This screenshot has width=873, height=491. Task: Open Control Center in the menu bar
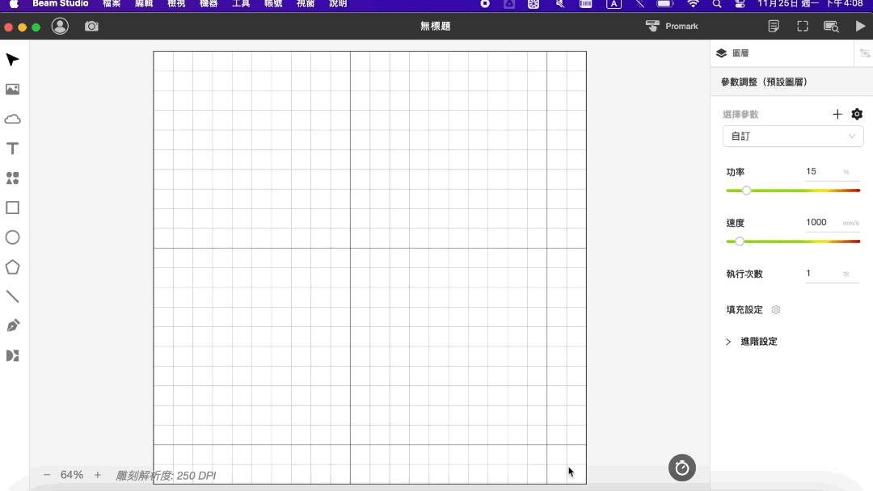[x=740, y=3]
